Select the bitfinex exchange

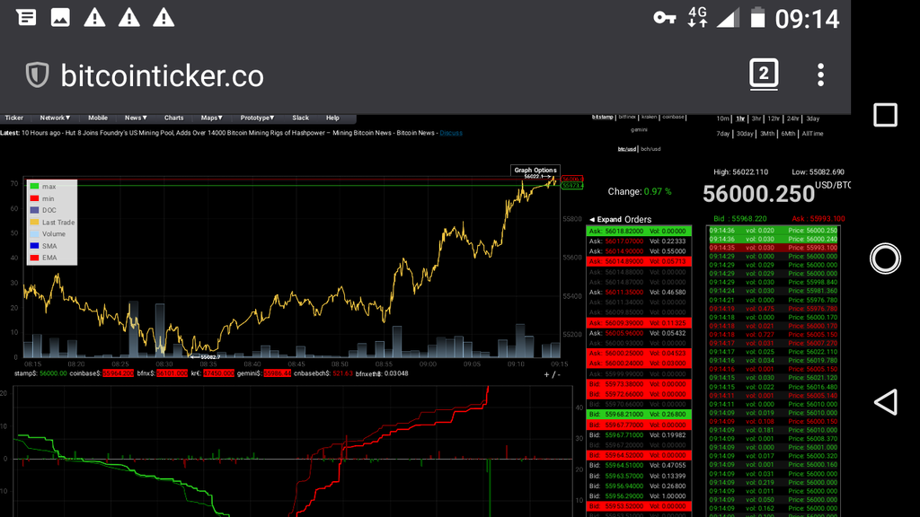[x=627, y=118]
